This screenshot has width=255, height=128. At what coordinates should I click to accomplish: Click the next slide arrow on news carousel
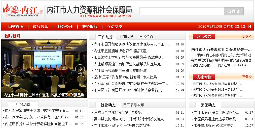tap(80, 69)
